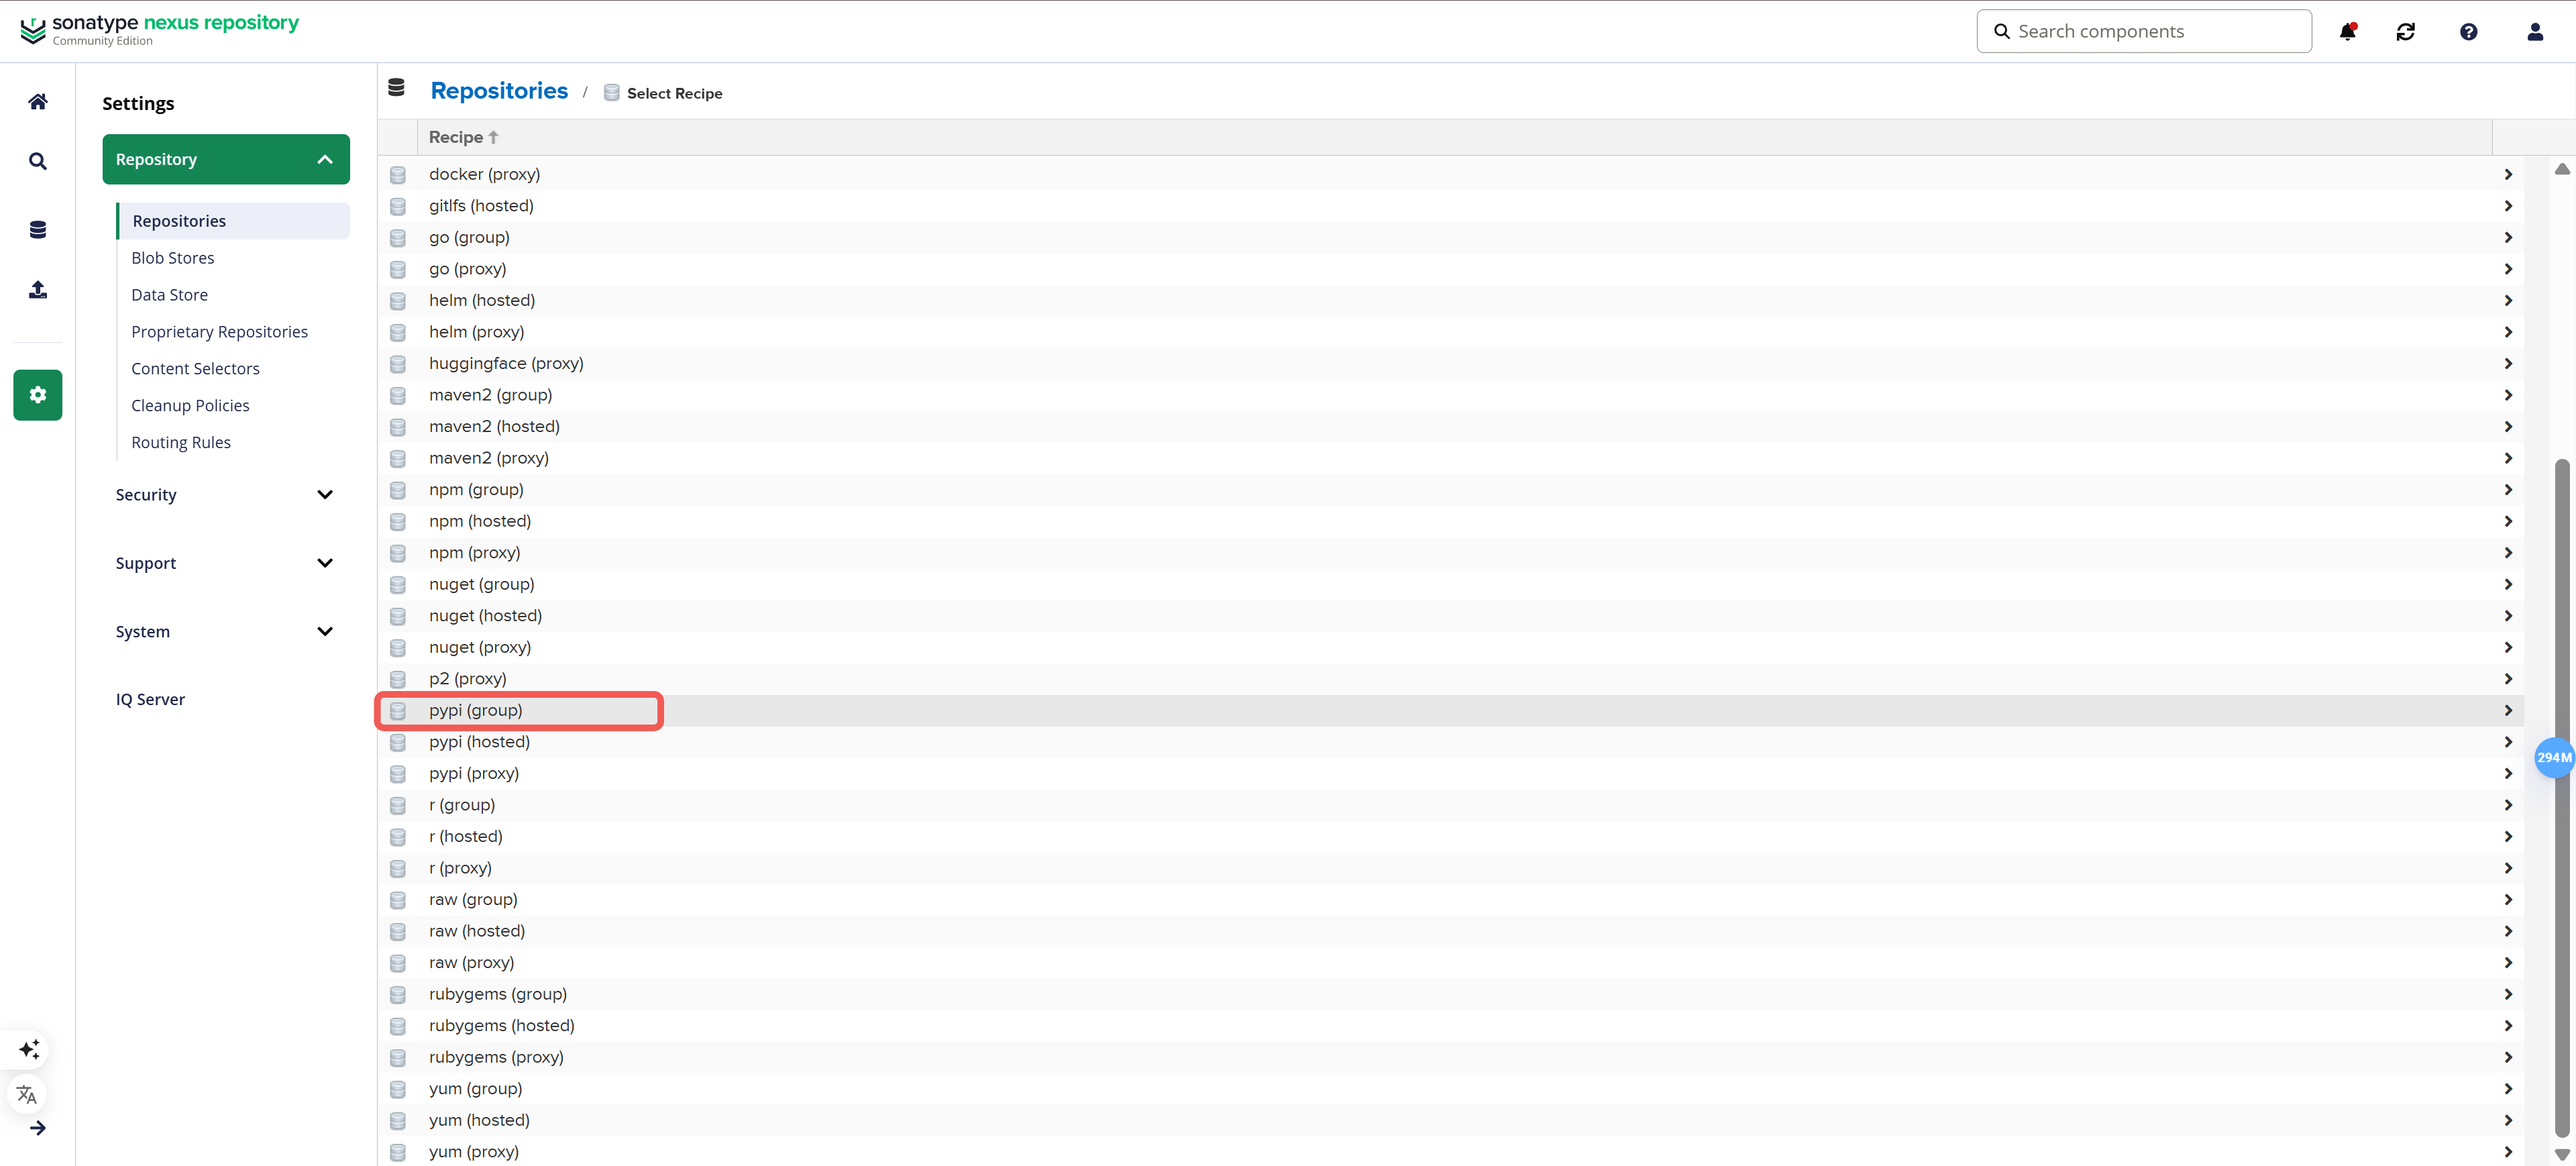This screenshot has width=2576, height=1166.
Task: Open Cleanup Policies in the settings menu
Action: [190, 405]
